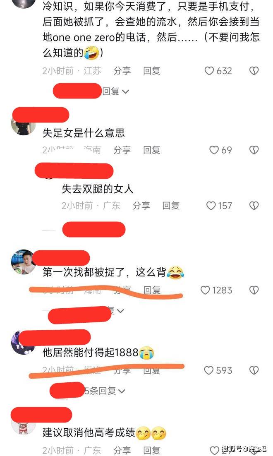
Task: Like the 失去双腿的女人 reply
Action: (211, 206)
